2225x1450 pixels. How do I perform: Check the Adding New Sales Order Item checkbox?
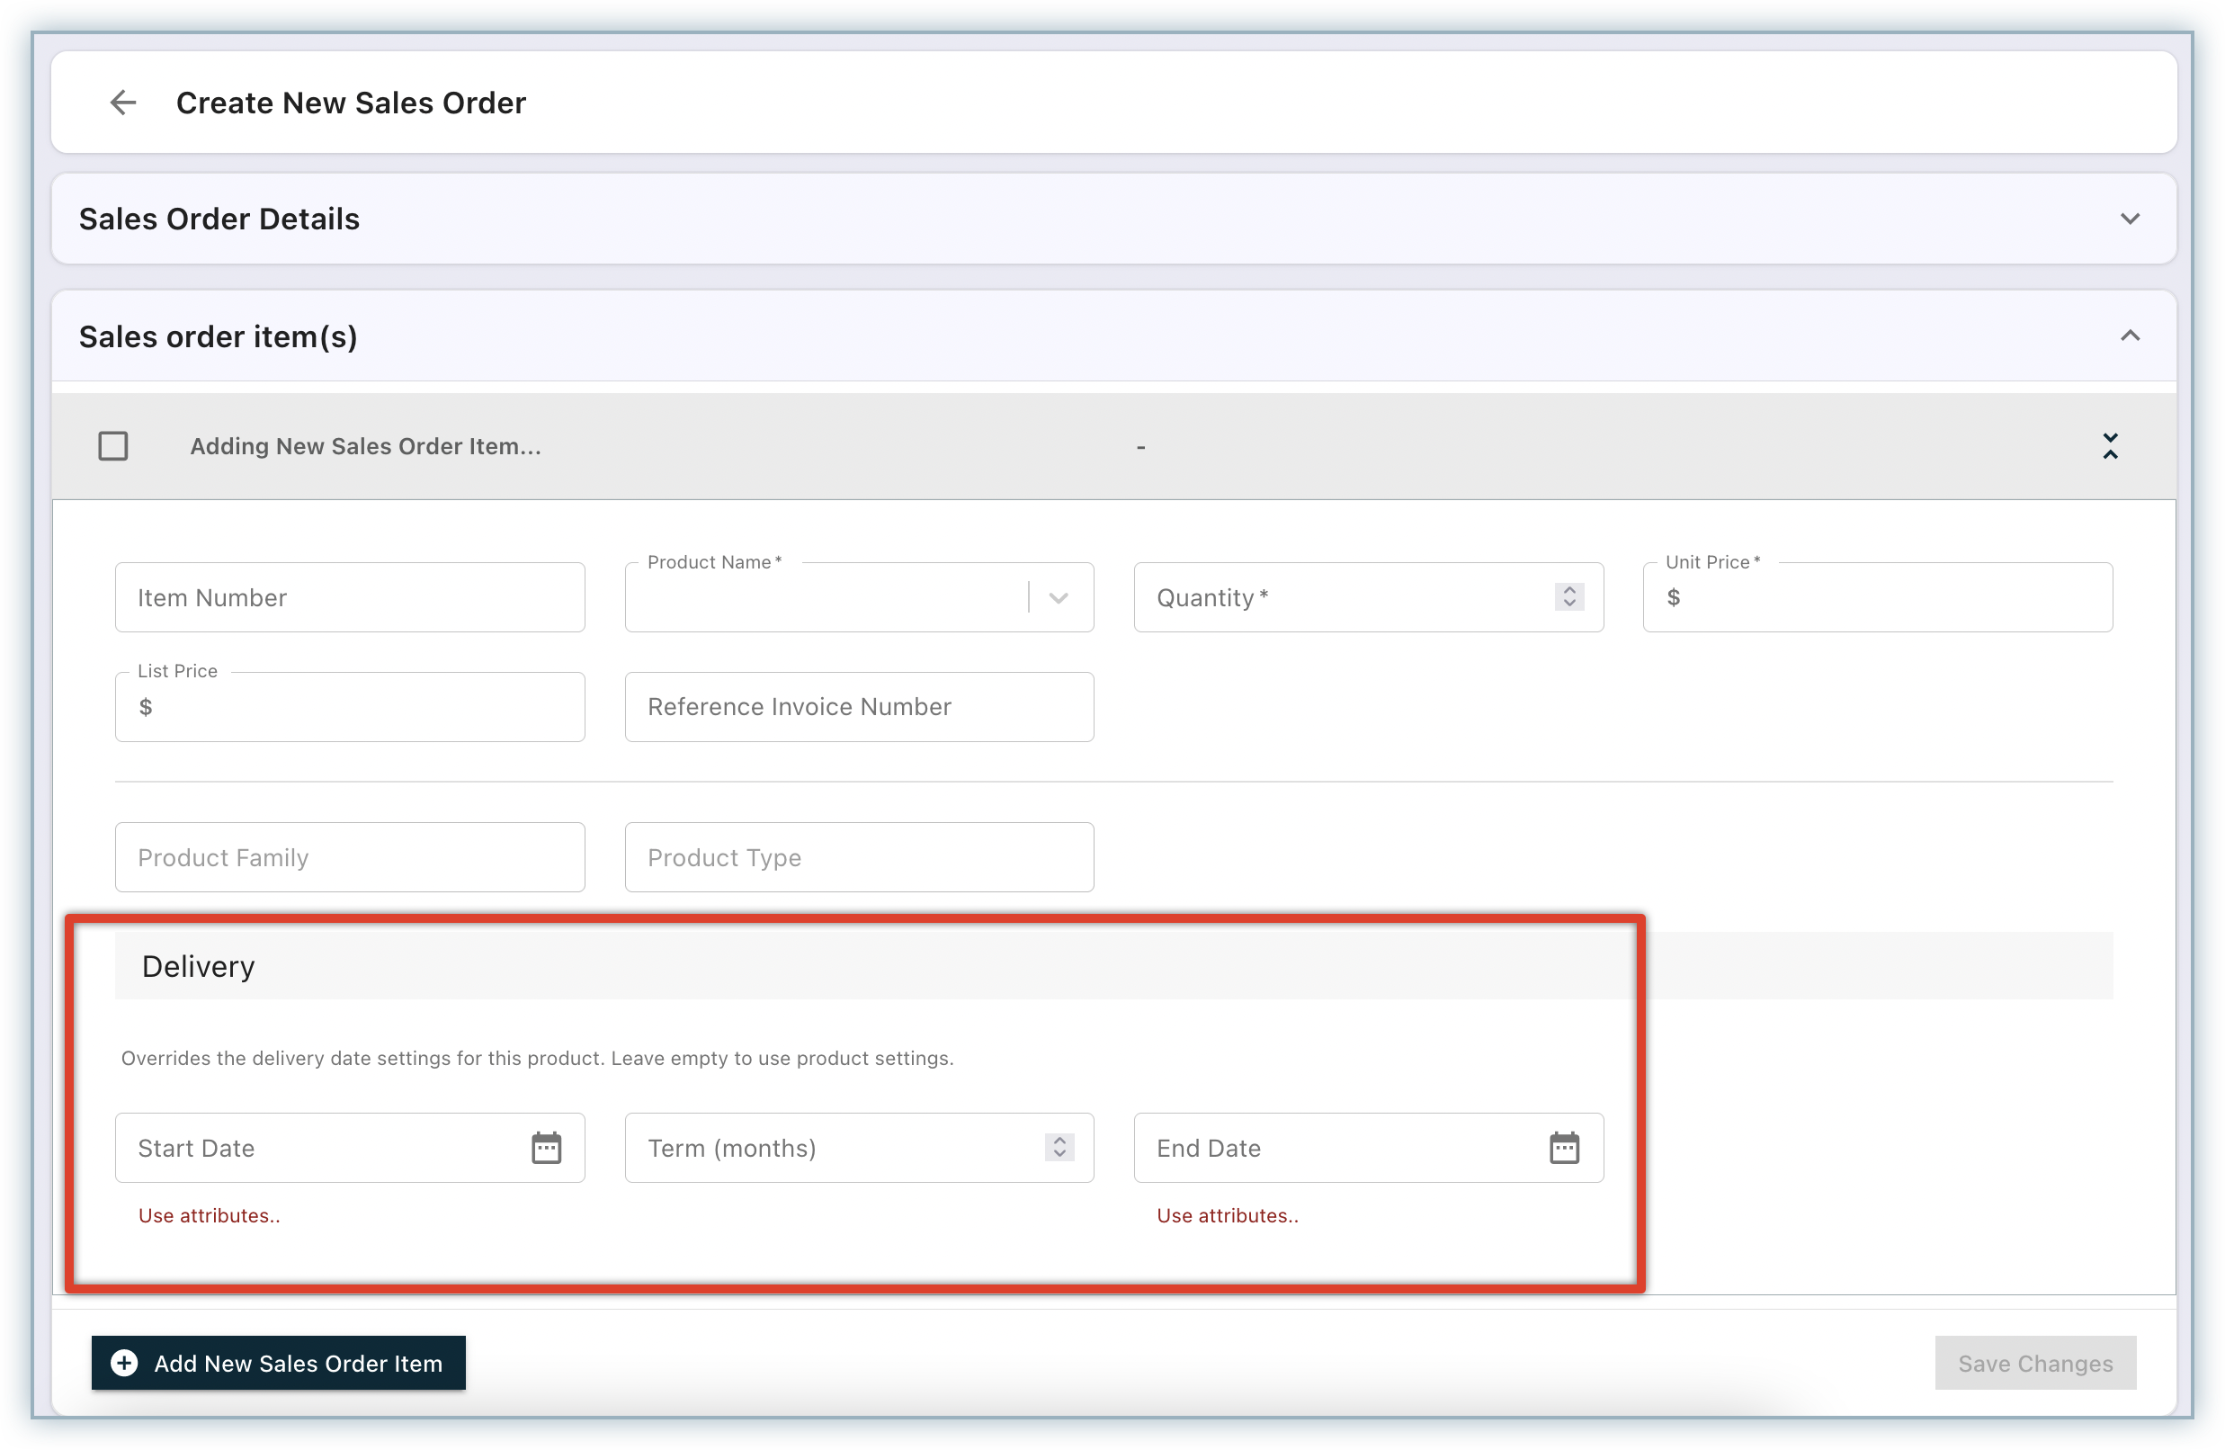tap(113, 446)
